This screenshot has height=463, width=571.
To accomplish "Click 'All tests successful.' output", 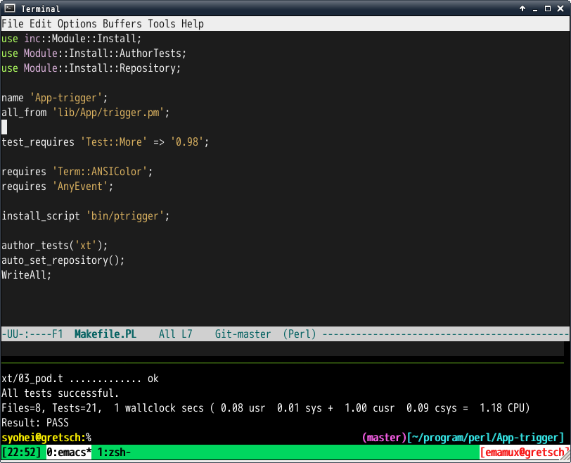I will click(60, 393).
